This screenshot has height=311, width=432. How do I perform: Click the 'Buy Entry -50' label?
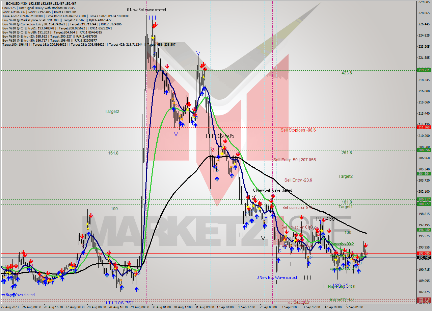342,300
